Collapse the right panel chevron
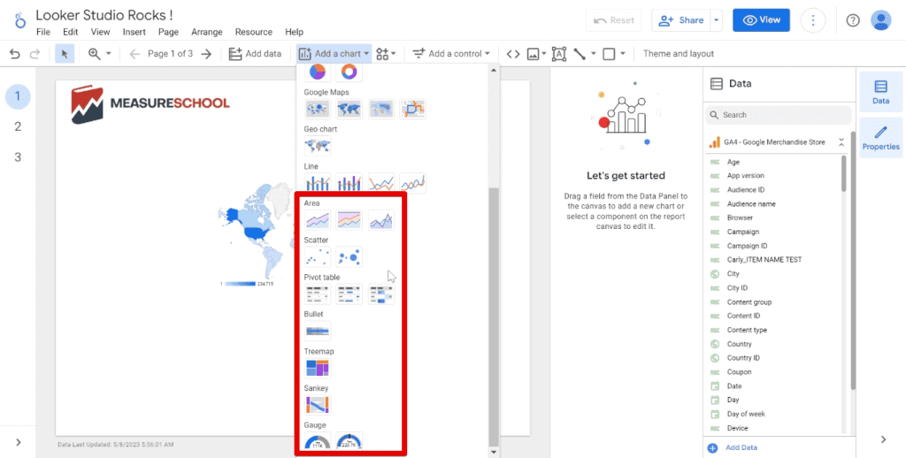 click(x=883, y=439)
